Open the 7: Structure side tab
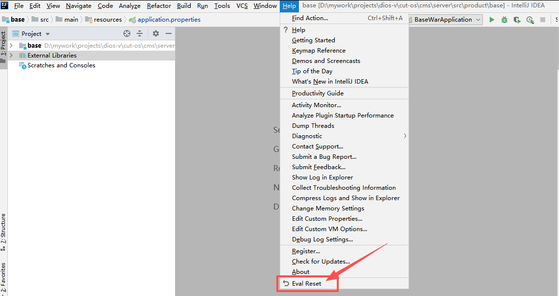559x296 pixels. [3, 232]
